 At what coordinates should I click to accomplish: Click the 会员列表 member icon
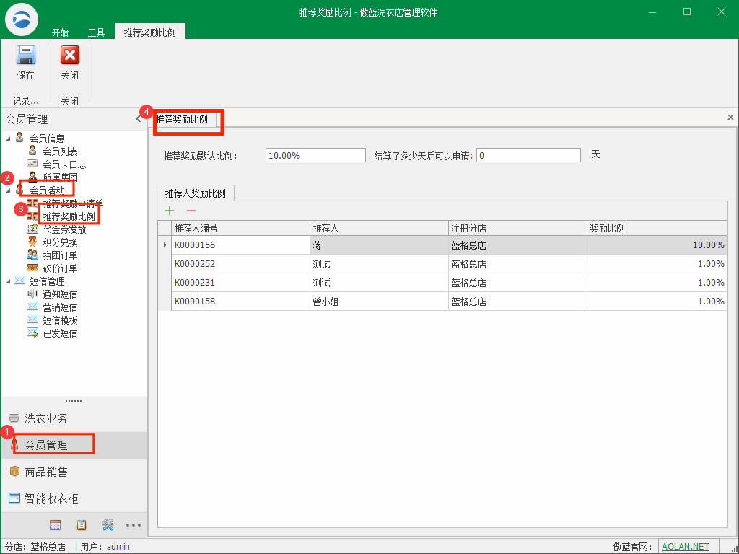(32, 151)
